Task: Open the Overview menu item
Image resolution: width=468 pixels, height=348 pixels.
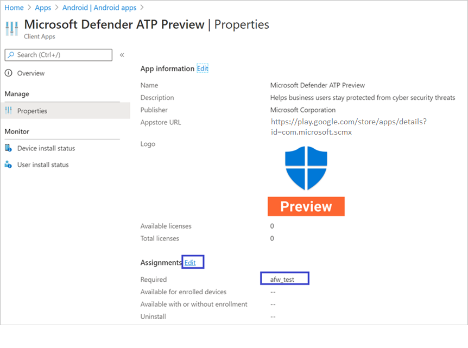Action: coord(31,73)
